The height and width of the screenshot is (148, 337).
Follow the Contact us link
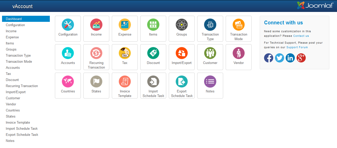coord(301,36)
